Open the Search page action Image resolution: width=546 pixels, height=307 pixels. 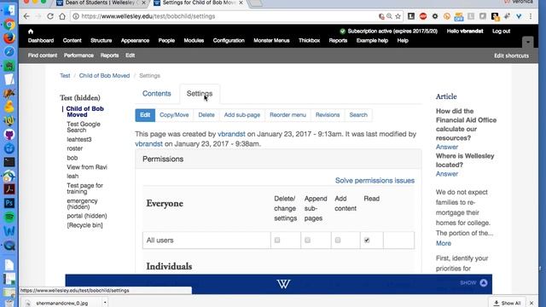pyautogui.click(x=358, y=115)
